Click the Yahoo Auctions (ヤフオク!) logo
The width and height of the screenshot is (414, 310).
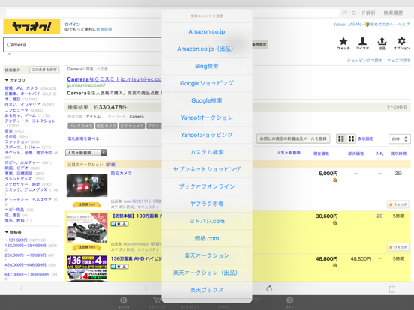31,27
